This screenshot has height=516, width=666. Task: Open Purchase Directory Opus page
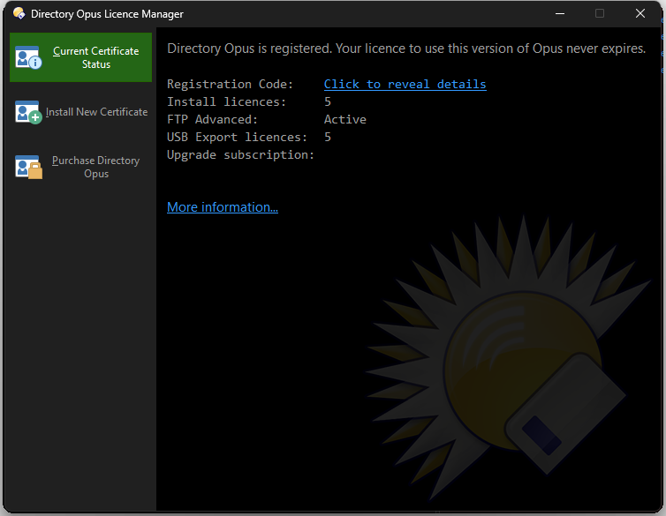(80, 167)
